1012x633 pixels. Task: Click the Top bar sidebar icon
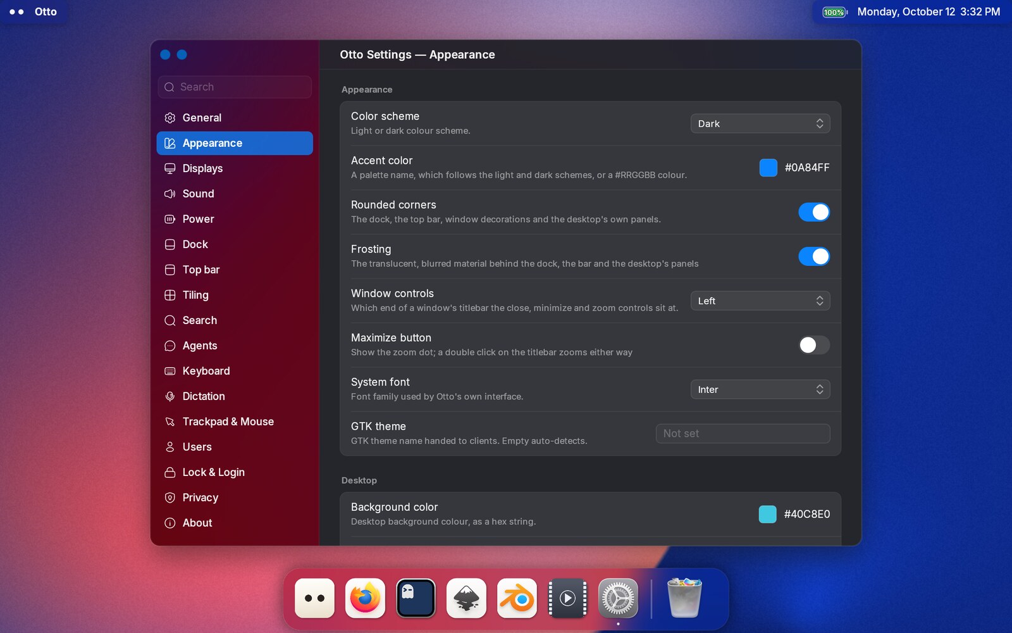pyautogui.click(x=170, y=270)
